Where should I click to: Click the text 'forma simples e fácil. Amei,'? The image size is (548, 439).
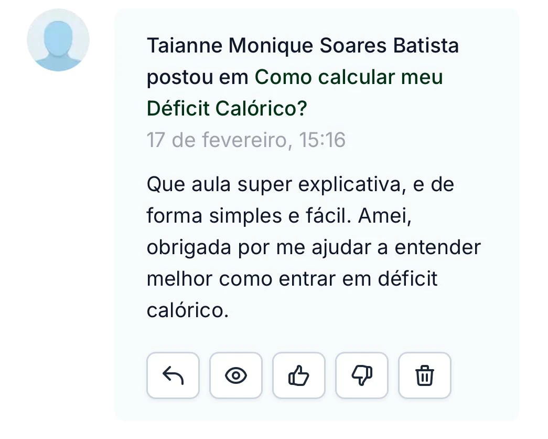(x=278, y=216)
